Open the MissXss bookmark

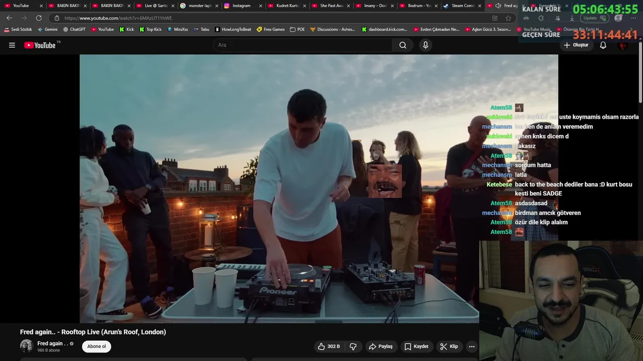click(177, 30)
